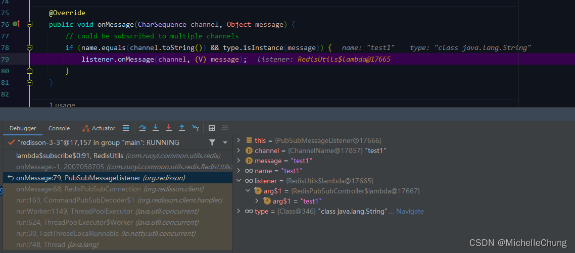
Task: Expand the 'name' variable node
Action: [238, 171]
